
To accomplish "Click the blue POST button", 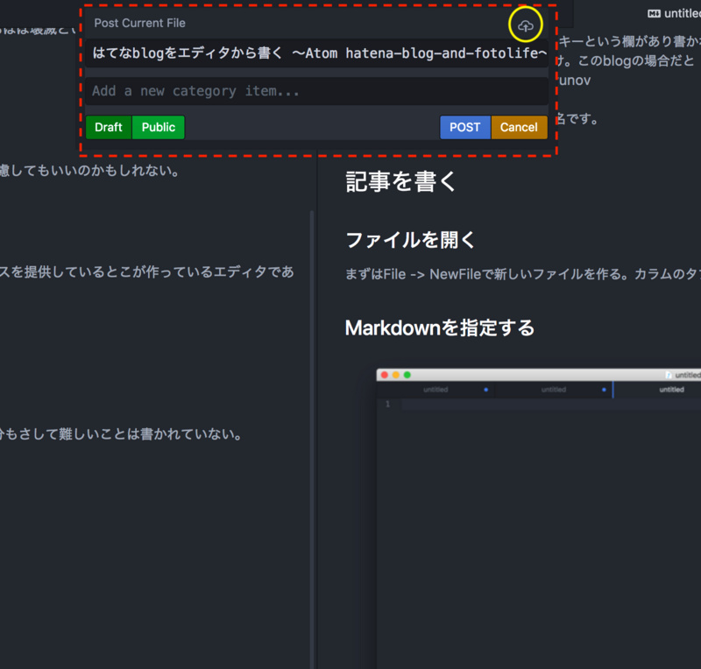I will click(x=465, y=127).
